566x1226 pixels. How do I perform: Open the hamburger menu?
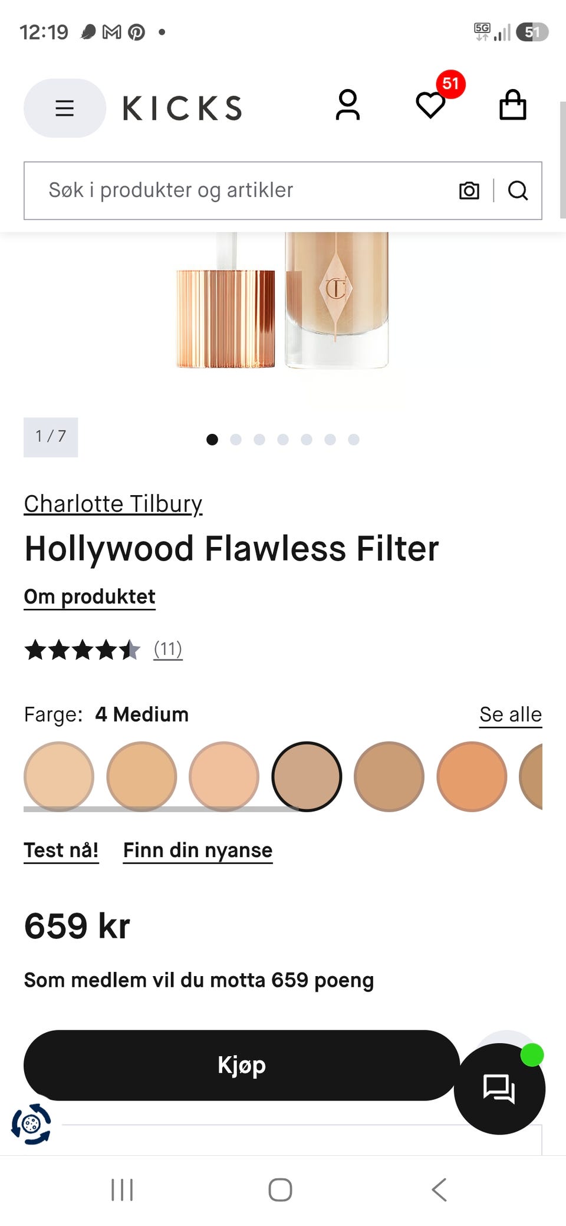click(x=65, y=108)
